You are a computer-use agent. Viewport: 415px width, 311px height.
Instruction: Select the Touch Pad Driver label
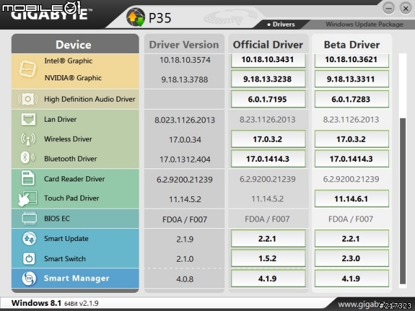click(x=71, y=198)
